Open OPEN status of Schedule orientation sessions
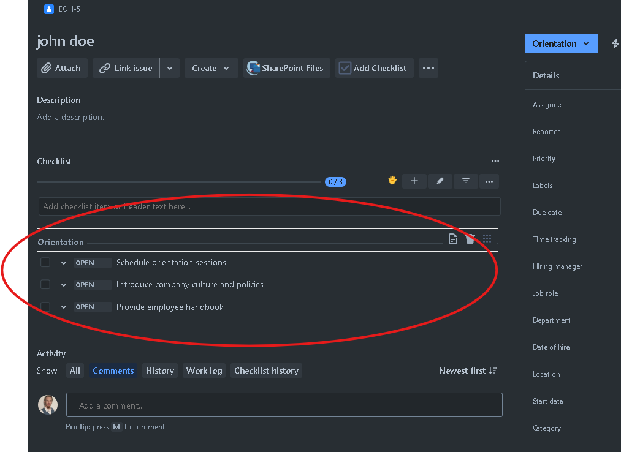This screenshot has height=452, width=621. pos(93,263)
